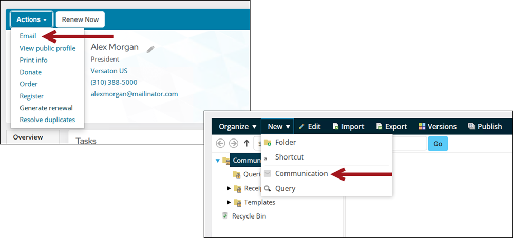Click the Export toolbar button

[391, 127]
